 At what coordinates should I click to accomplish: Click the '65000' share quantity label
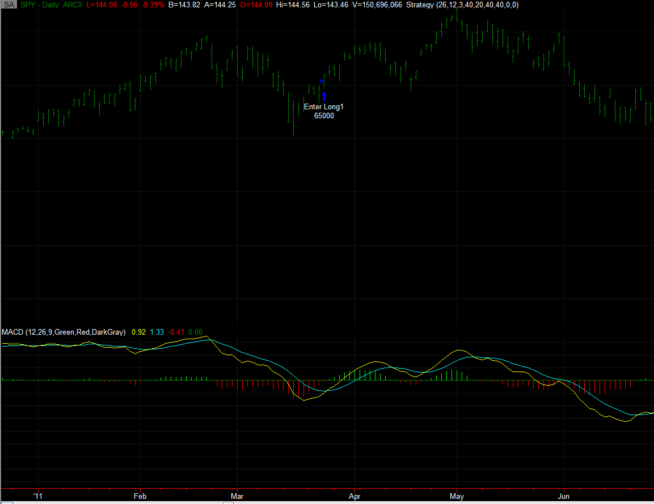tap(324, 116)
